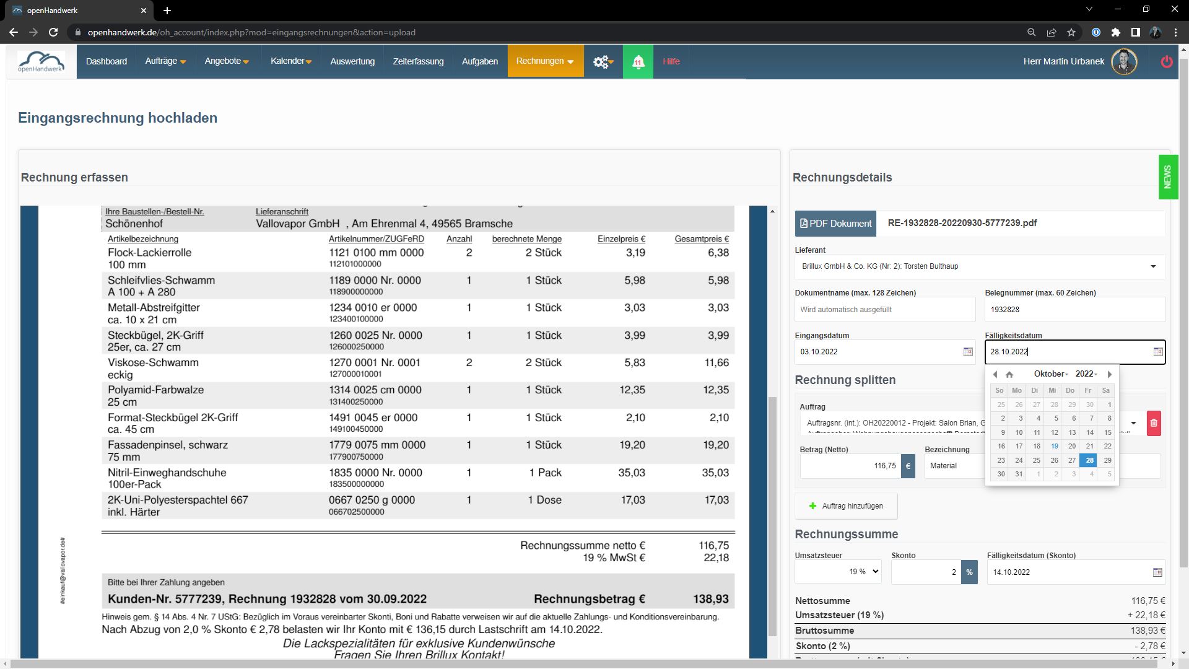Go to next month in datepicker
Viewport: 1189px width, 669px height.
1109,374
